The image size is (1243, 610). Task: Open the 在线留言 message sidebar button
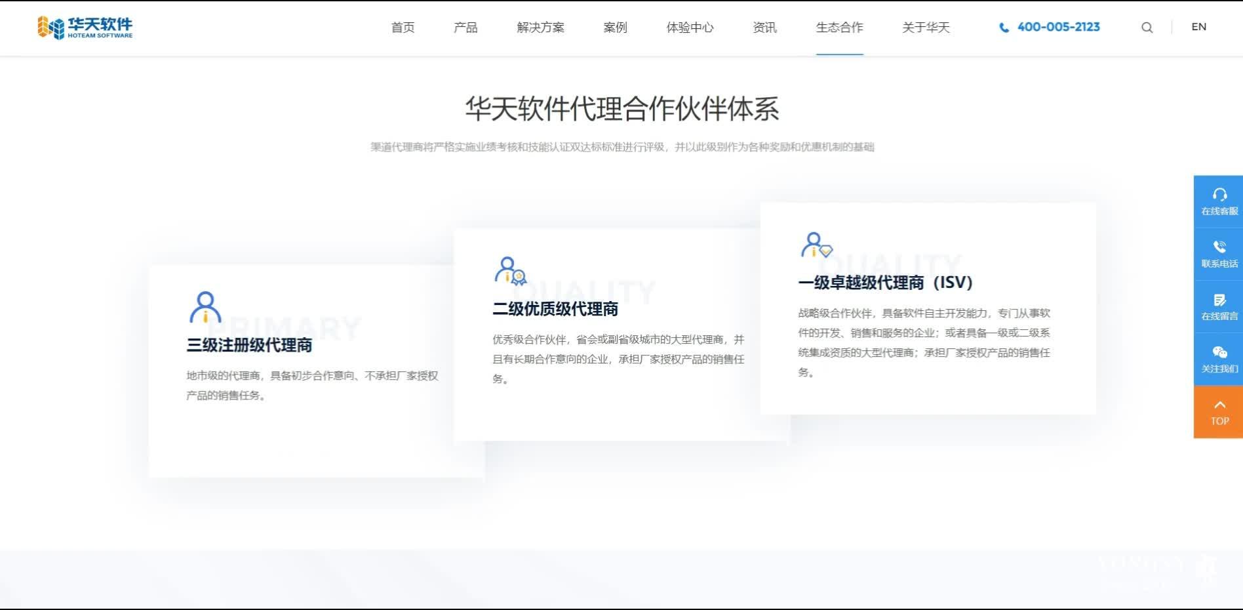1219,307
